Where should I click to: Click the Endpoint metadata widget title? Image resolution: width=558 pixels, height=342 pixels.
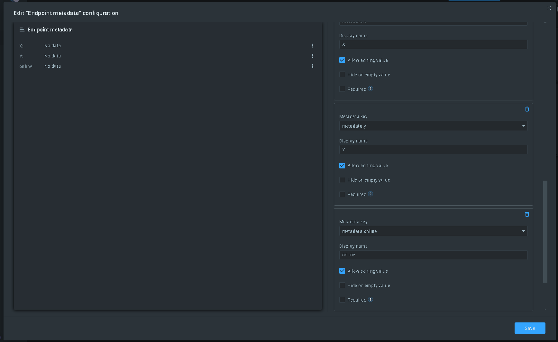point(50,30)
